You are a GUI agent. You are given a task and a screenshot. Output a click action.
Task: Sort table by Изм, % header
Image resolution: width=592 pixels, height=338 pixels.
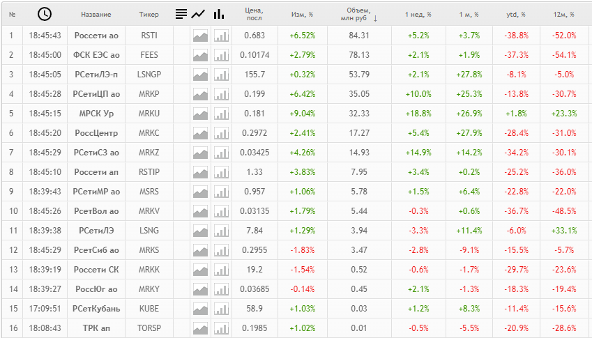click(x=302, y=15)
